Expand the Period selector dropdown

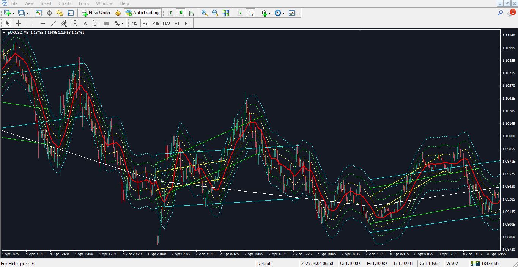pos(283,13)
